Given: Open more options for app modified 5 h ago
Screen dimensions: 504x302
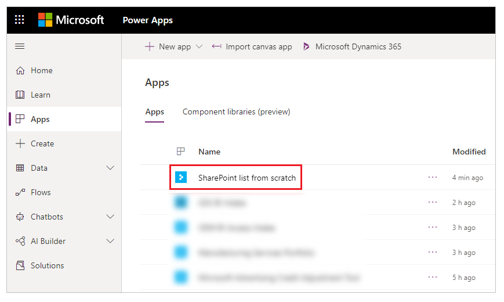Looking at the screenshot, I should 433,277.
